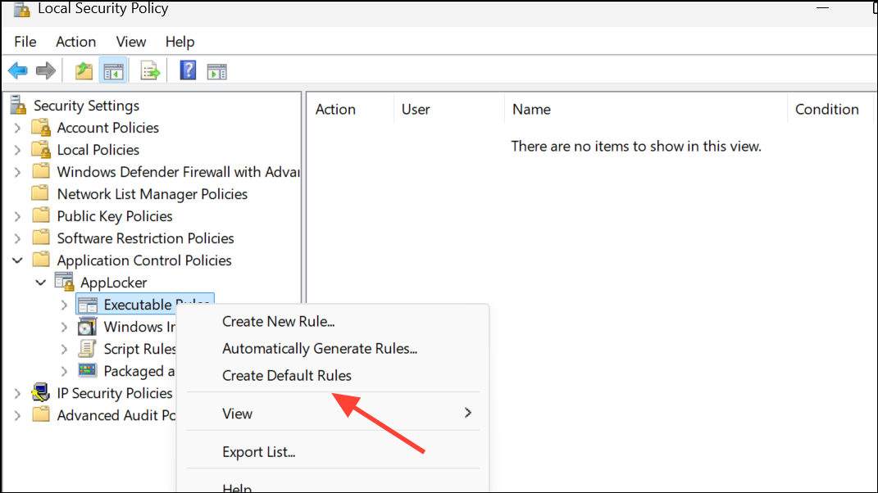Click the Up one level folder icon
Screen dimensions: 878x493
coord(84,71)
